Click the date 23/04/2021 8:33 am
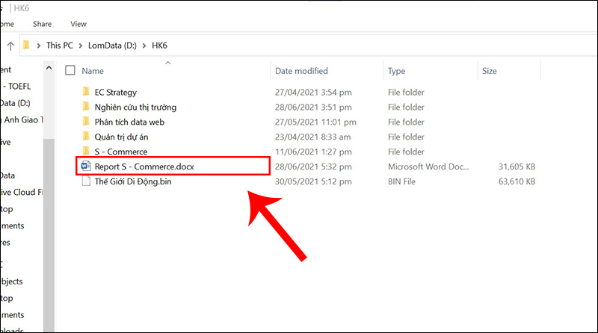Screen dimensions: 598x333 [x=312, y=137]
